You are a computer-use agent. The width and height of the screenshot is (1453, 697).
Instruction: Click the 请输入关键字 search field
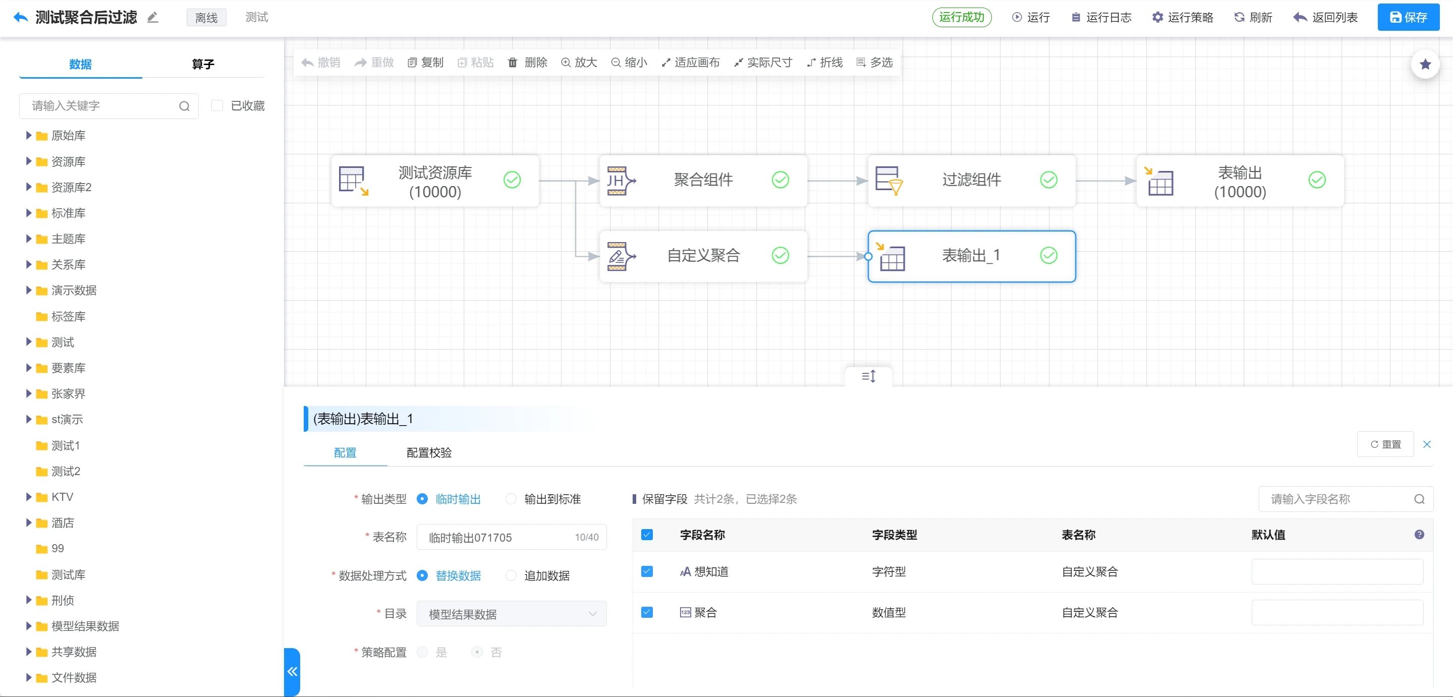click(x=109, y=106)
